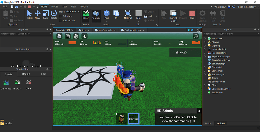Viewport: 260px width, 132px height.
Task: Click the Clear terrain tool
Action: coord(29,85)
